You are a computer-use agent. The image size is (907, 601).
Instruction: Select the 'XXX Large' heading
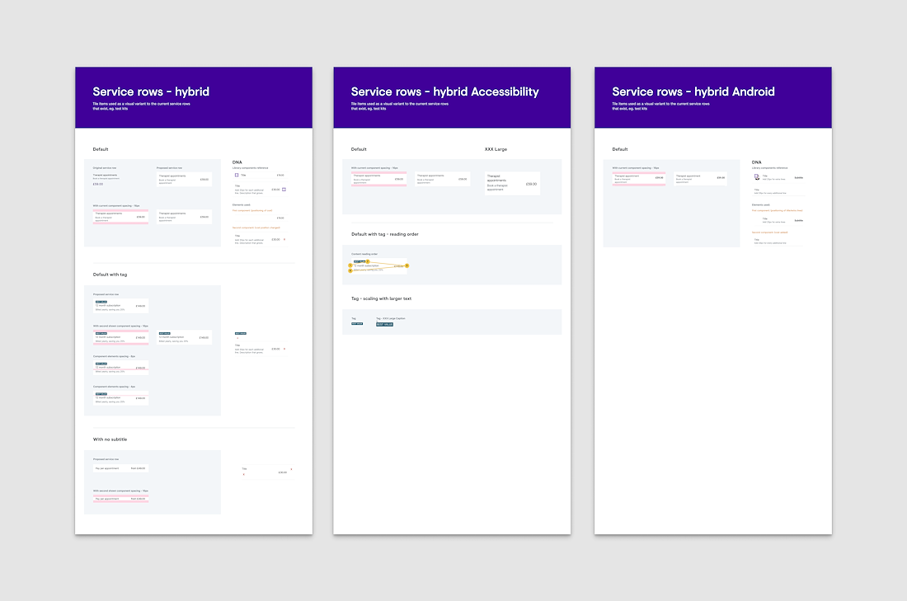(x=496, y=149)
